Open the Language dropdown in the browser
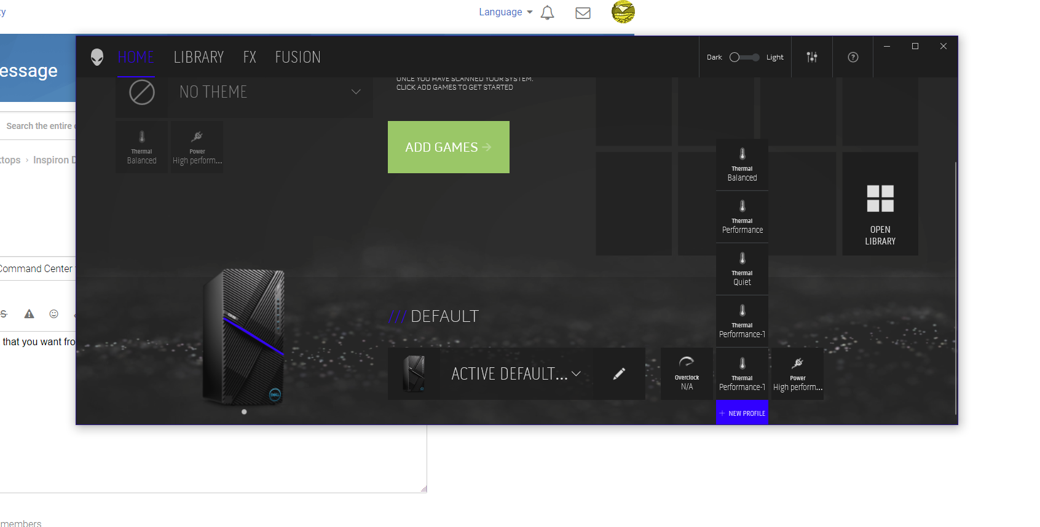Image resolution: width=1040 pixels, height=527 pixels. click(506, 12)
